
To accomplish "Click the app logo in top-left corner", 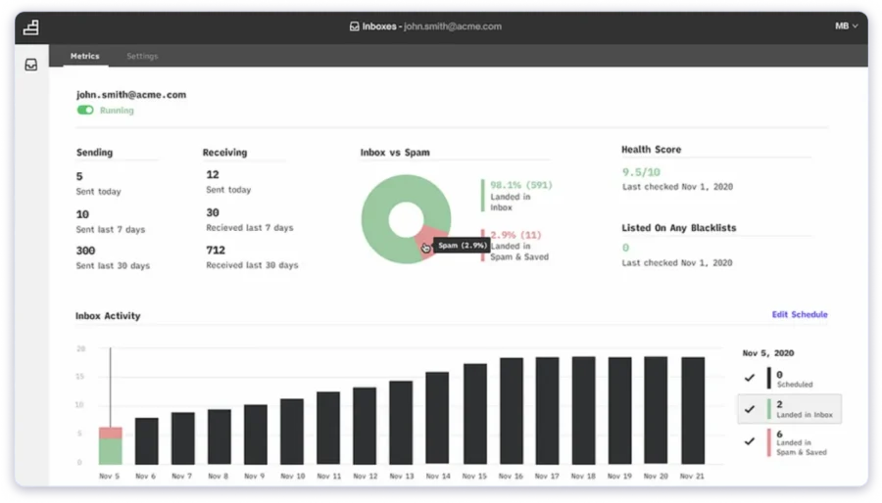I will [30, 27].
